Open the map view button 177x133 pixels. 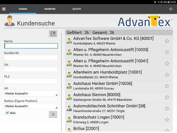click(53, 34)
